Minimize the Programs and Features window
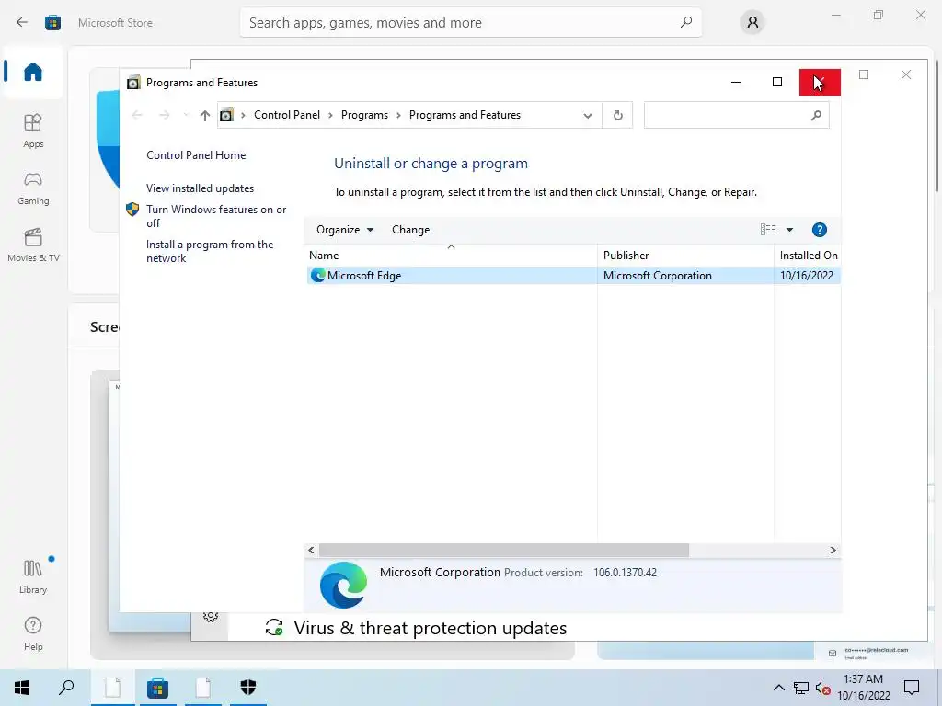This screenshot has width=942, height=706. pos(735,82)
